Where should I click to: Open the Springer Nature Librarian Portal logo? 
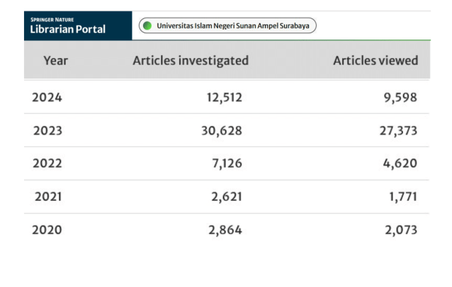[x=78, y=25]
